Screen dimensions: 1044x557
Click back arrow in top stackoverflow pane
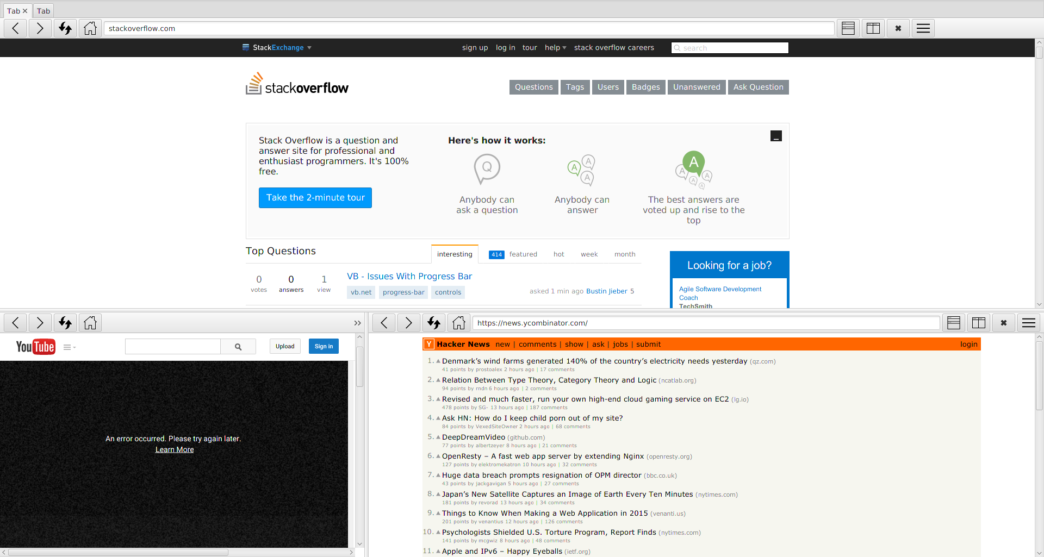(15, 28)
